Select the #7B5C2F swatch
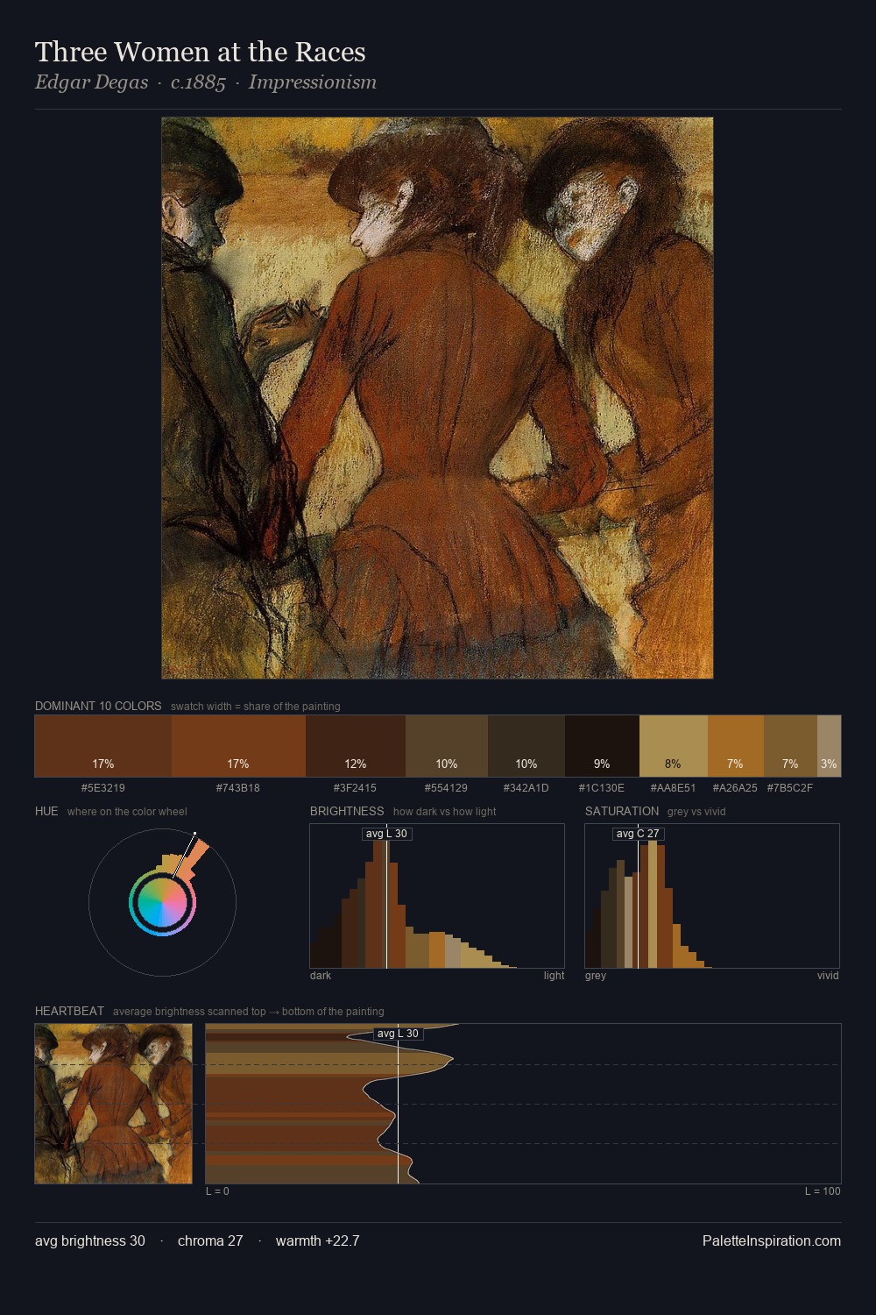This screenshot has height=1315, width=876. pyautogui.click(x=790, y=746)
